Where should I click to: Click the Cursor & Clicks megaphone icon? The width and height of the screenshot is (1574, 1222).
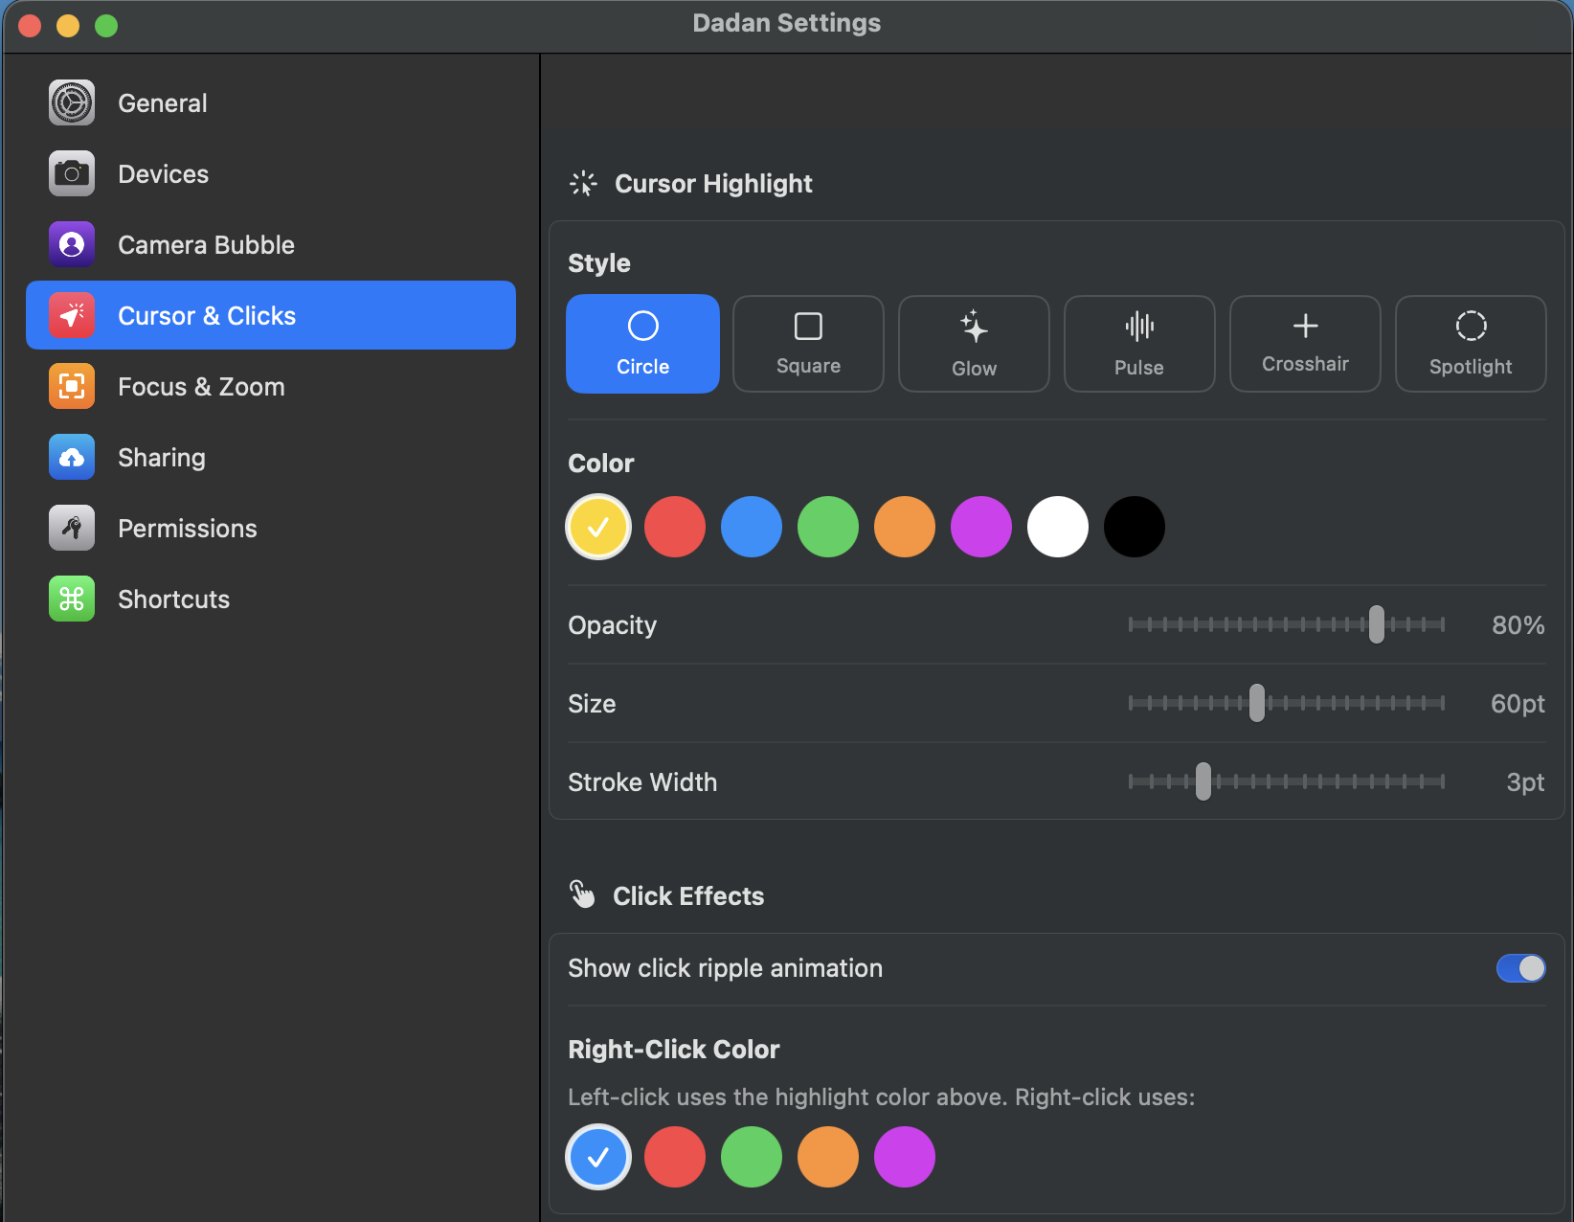[72, 315]
